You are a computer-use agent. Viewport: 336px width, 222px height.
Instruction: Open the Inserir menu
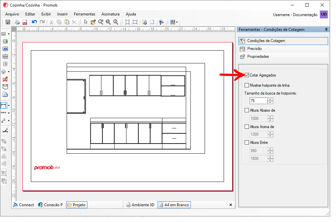(62, 14)
